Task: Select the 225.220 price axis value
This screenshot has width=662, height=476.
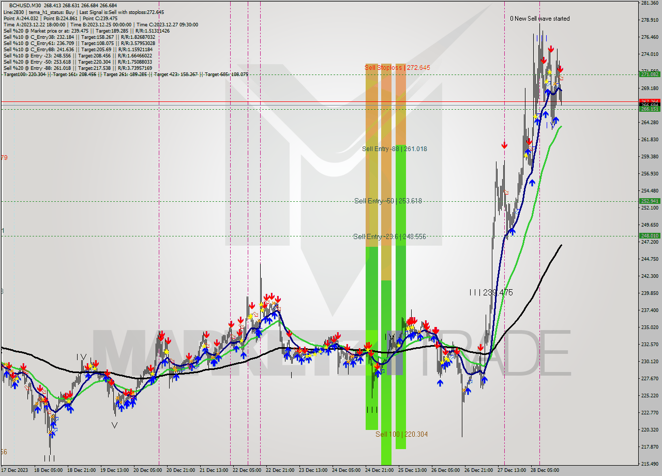Action: [x=650, y=396]
